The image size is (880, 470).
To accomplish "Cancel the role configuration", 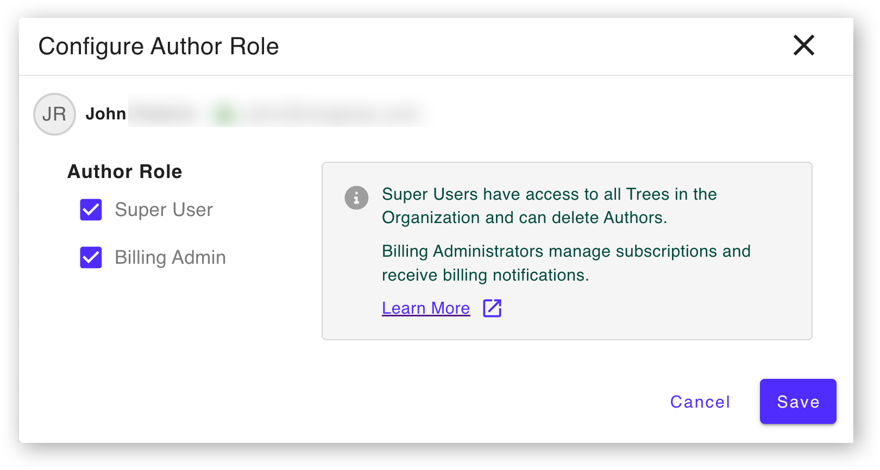I will coord(700,402).
